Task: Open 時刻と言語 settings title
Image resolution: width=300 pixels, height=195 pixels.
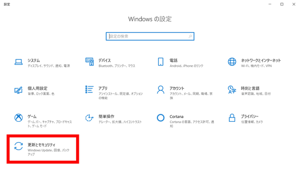Action: [x=250, y=88]
